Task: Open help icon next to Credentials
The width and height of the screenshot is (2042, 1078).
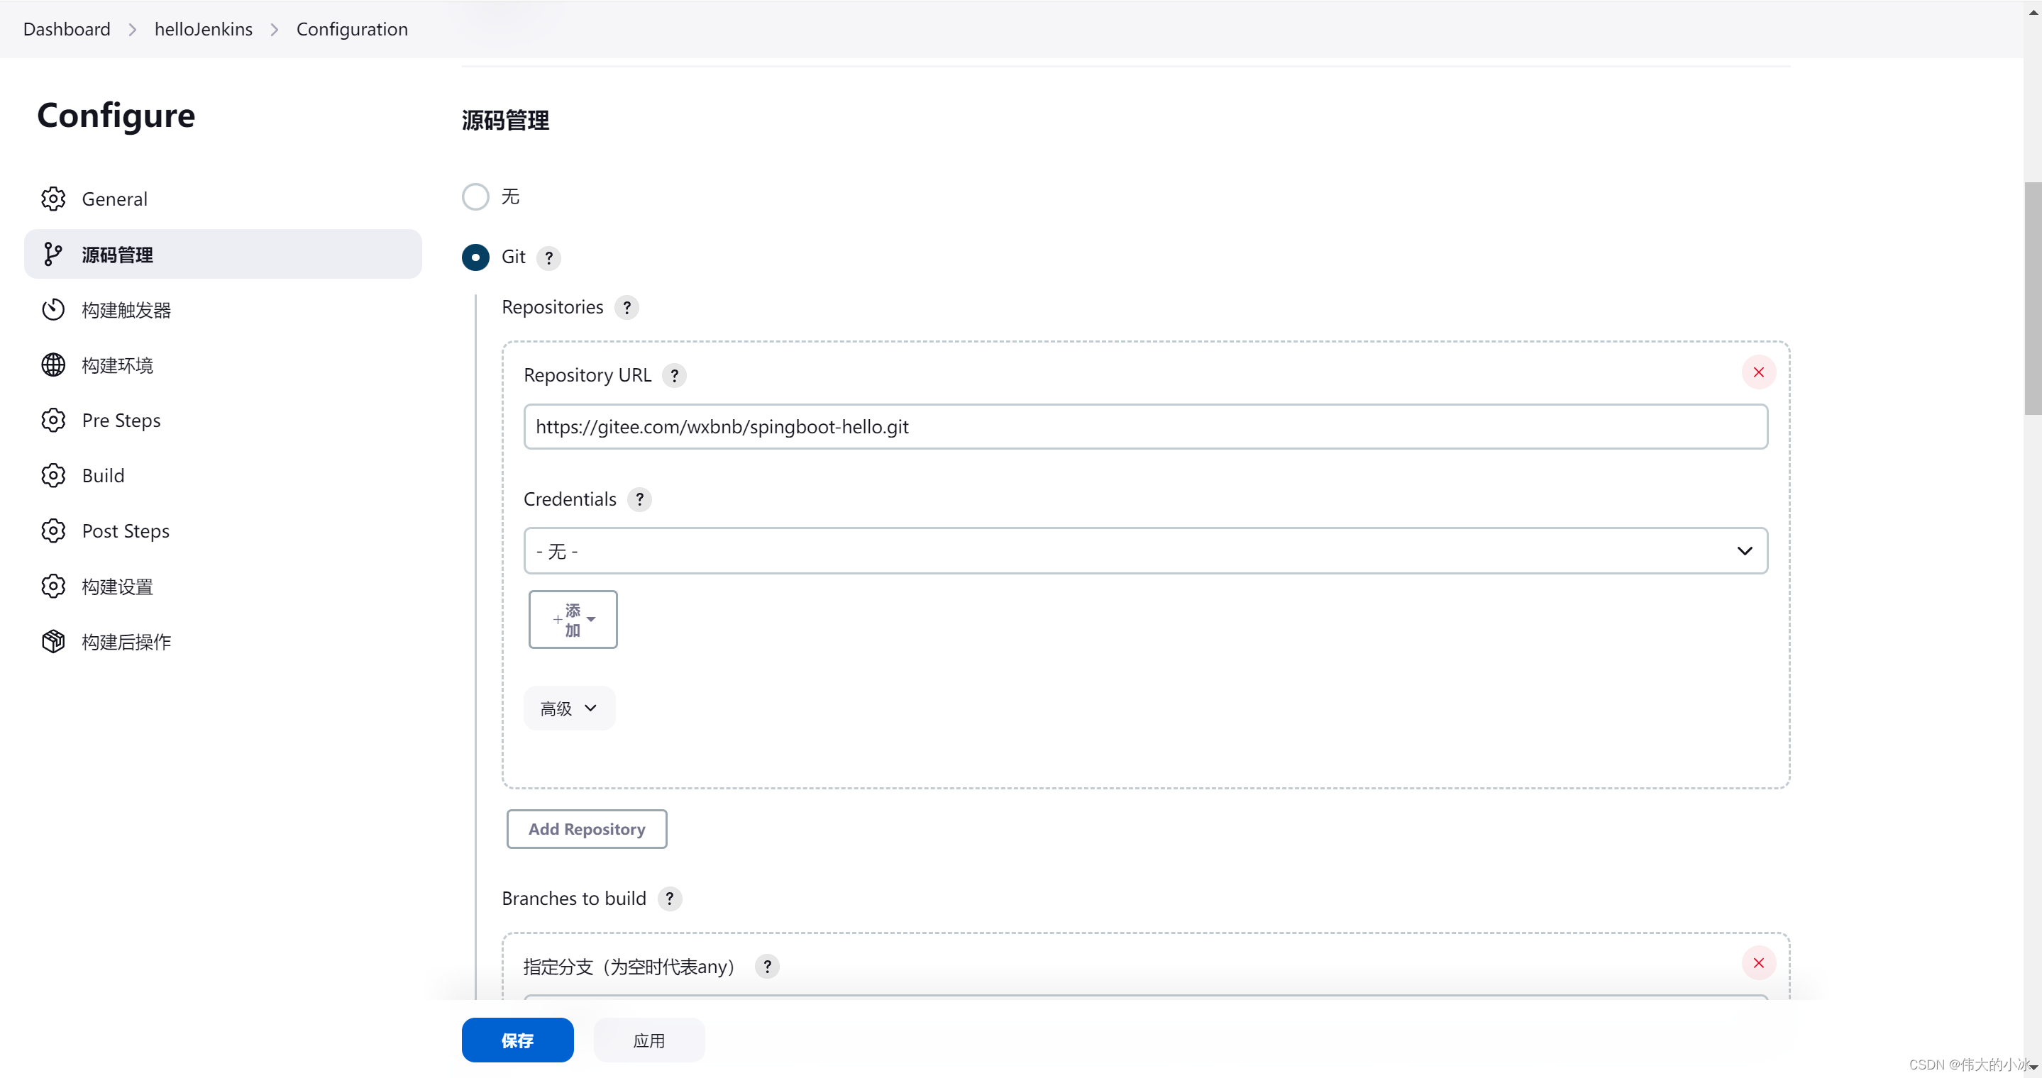Action: point(639,500)
